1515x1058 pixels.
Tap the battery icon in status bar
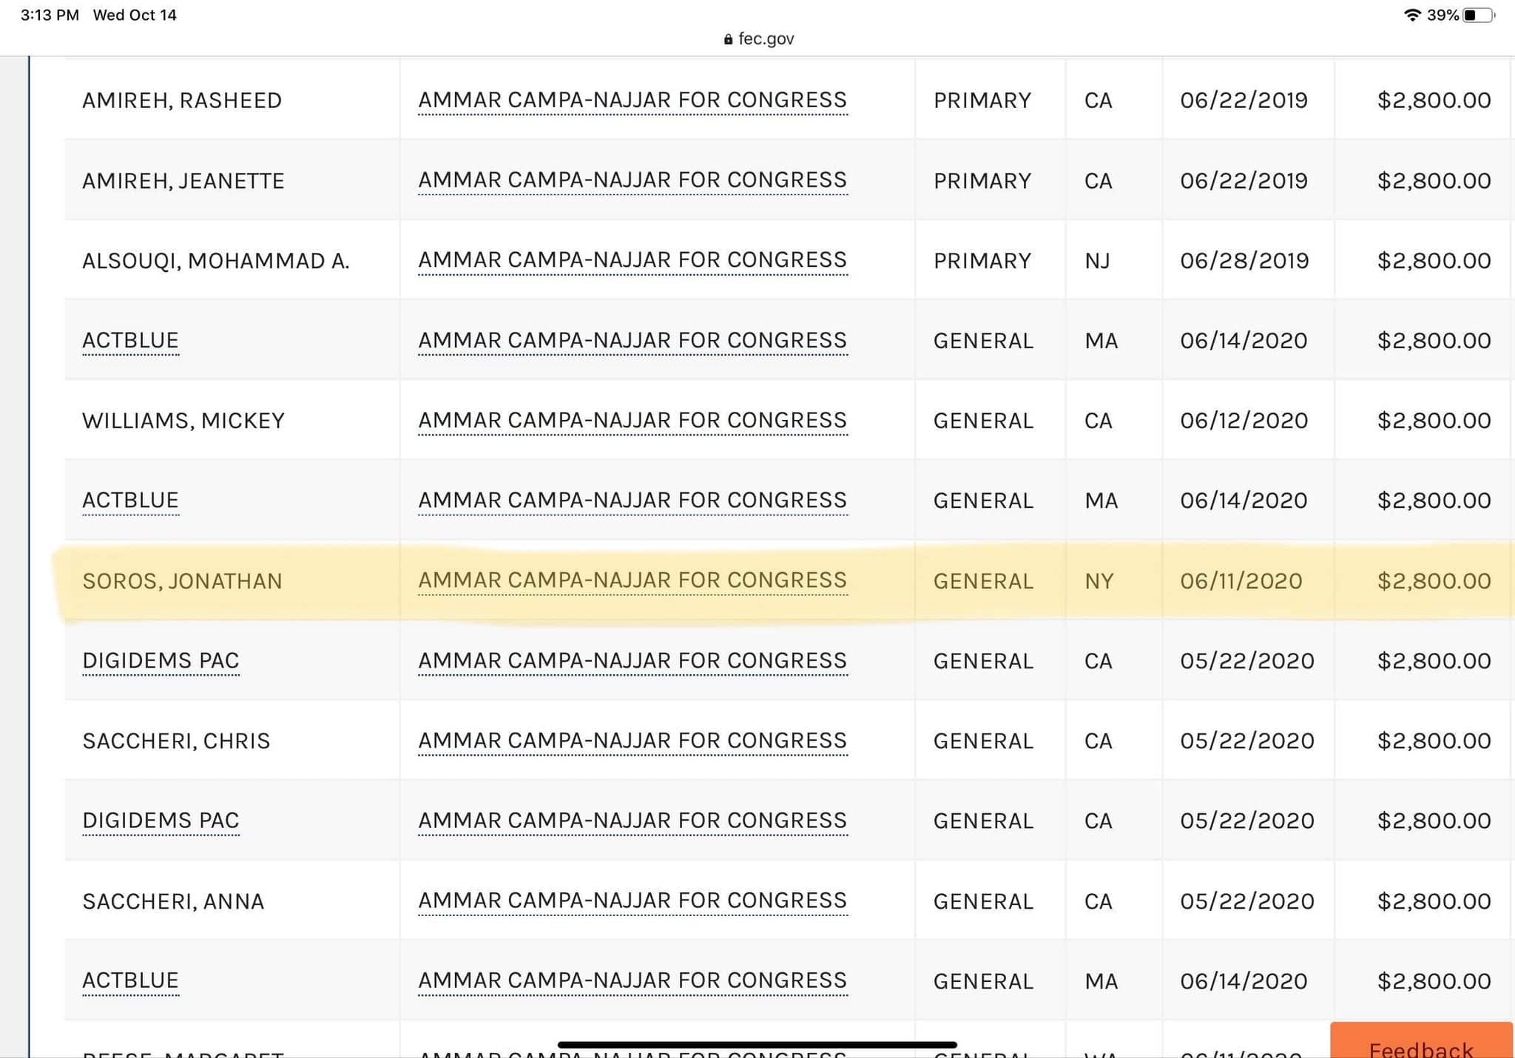(1478, 16)
